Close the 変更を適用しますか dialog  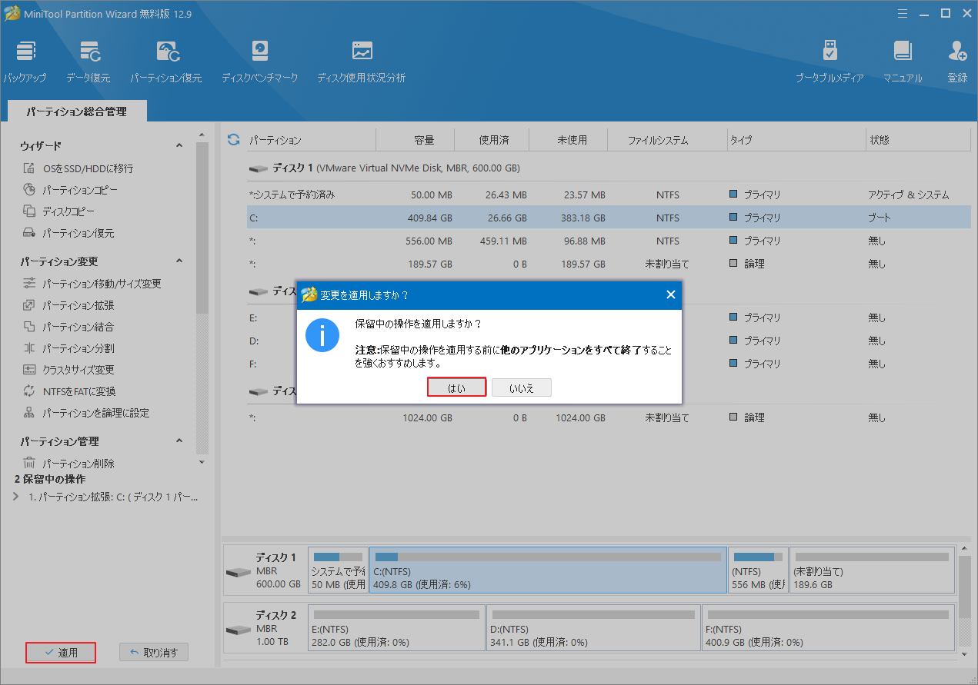tap(670, 294)
